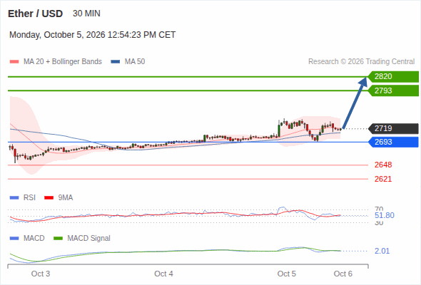Click the 'Oct 6' axis date
Screen dimensions: 421x285
point(343,274)
